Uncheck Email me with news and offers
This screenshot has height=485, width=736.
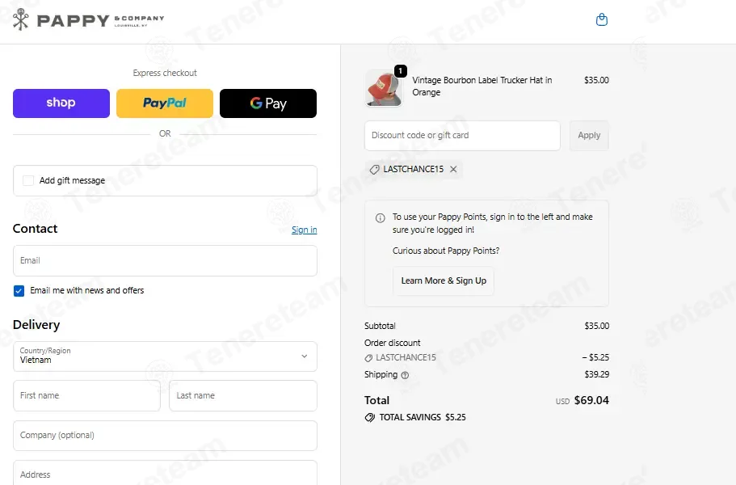pyautogui.click(x=19, y=291)
